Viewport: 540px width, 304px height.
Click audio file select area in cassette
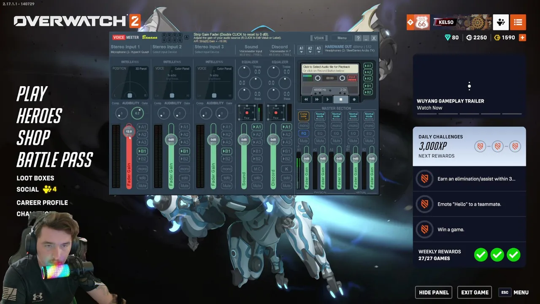(330, 69)
